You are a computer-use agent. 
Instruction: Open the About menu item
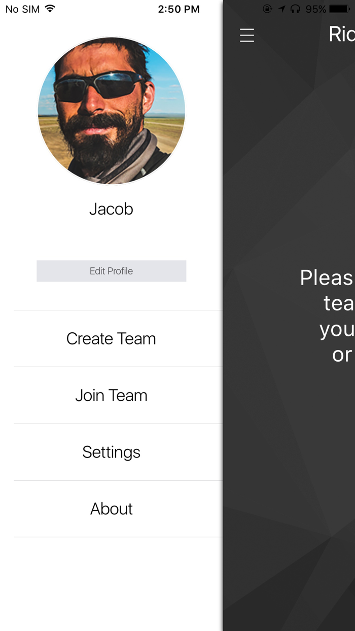(111, 509)
